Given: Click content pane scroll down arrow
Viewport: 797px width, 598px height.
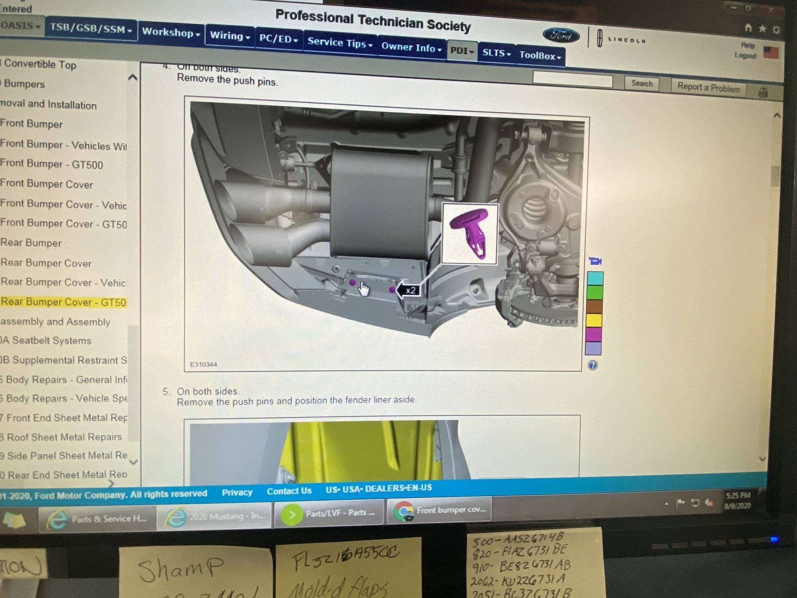Looking at the screenshot, I should 762,459.
